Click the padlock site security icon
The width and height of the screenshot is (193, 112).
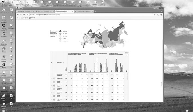[34, 15]
